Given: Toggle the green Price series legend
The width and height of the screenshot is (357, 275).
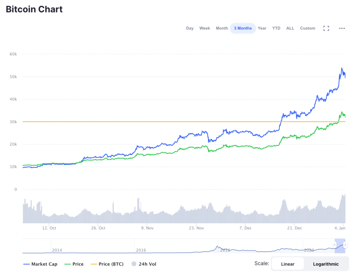Looking at the screenshot, I should [74, 264].
